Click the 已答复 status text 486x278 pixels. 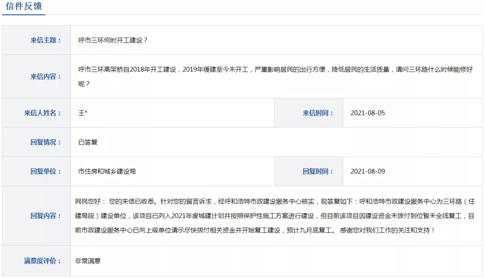pos(88,142)
